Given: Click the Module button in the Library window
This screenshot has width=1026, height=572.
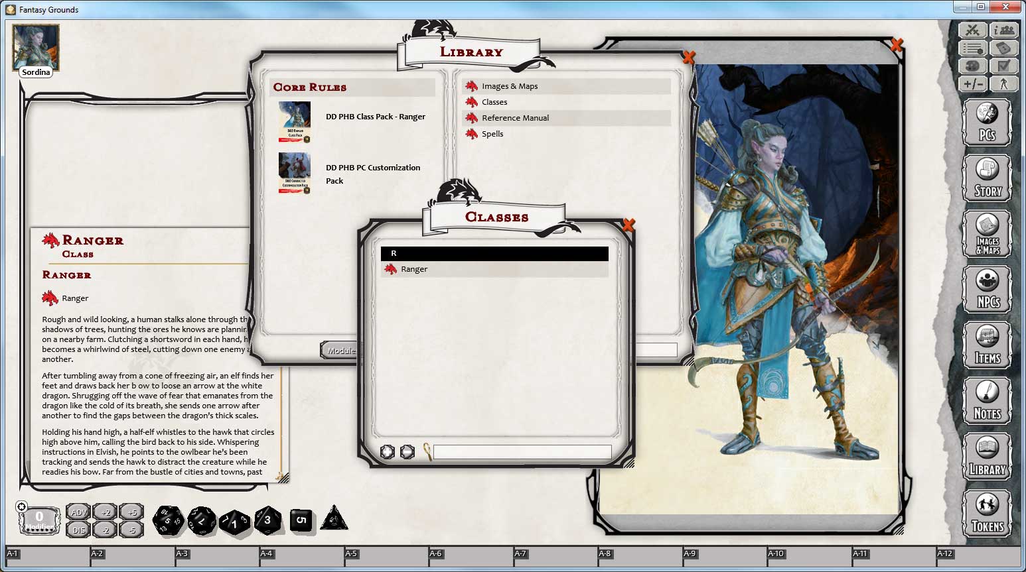Looking at the screenshot, I should tap(340, 349).
